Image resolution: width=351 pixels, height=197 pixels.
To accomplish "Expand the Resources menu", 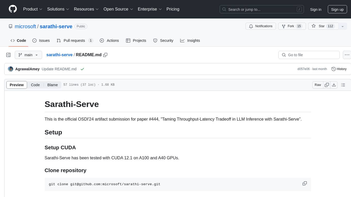I will [x=86, y=9].
